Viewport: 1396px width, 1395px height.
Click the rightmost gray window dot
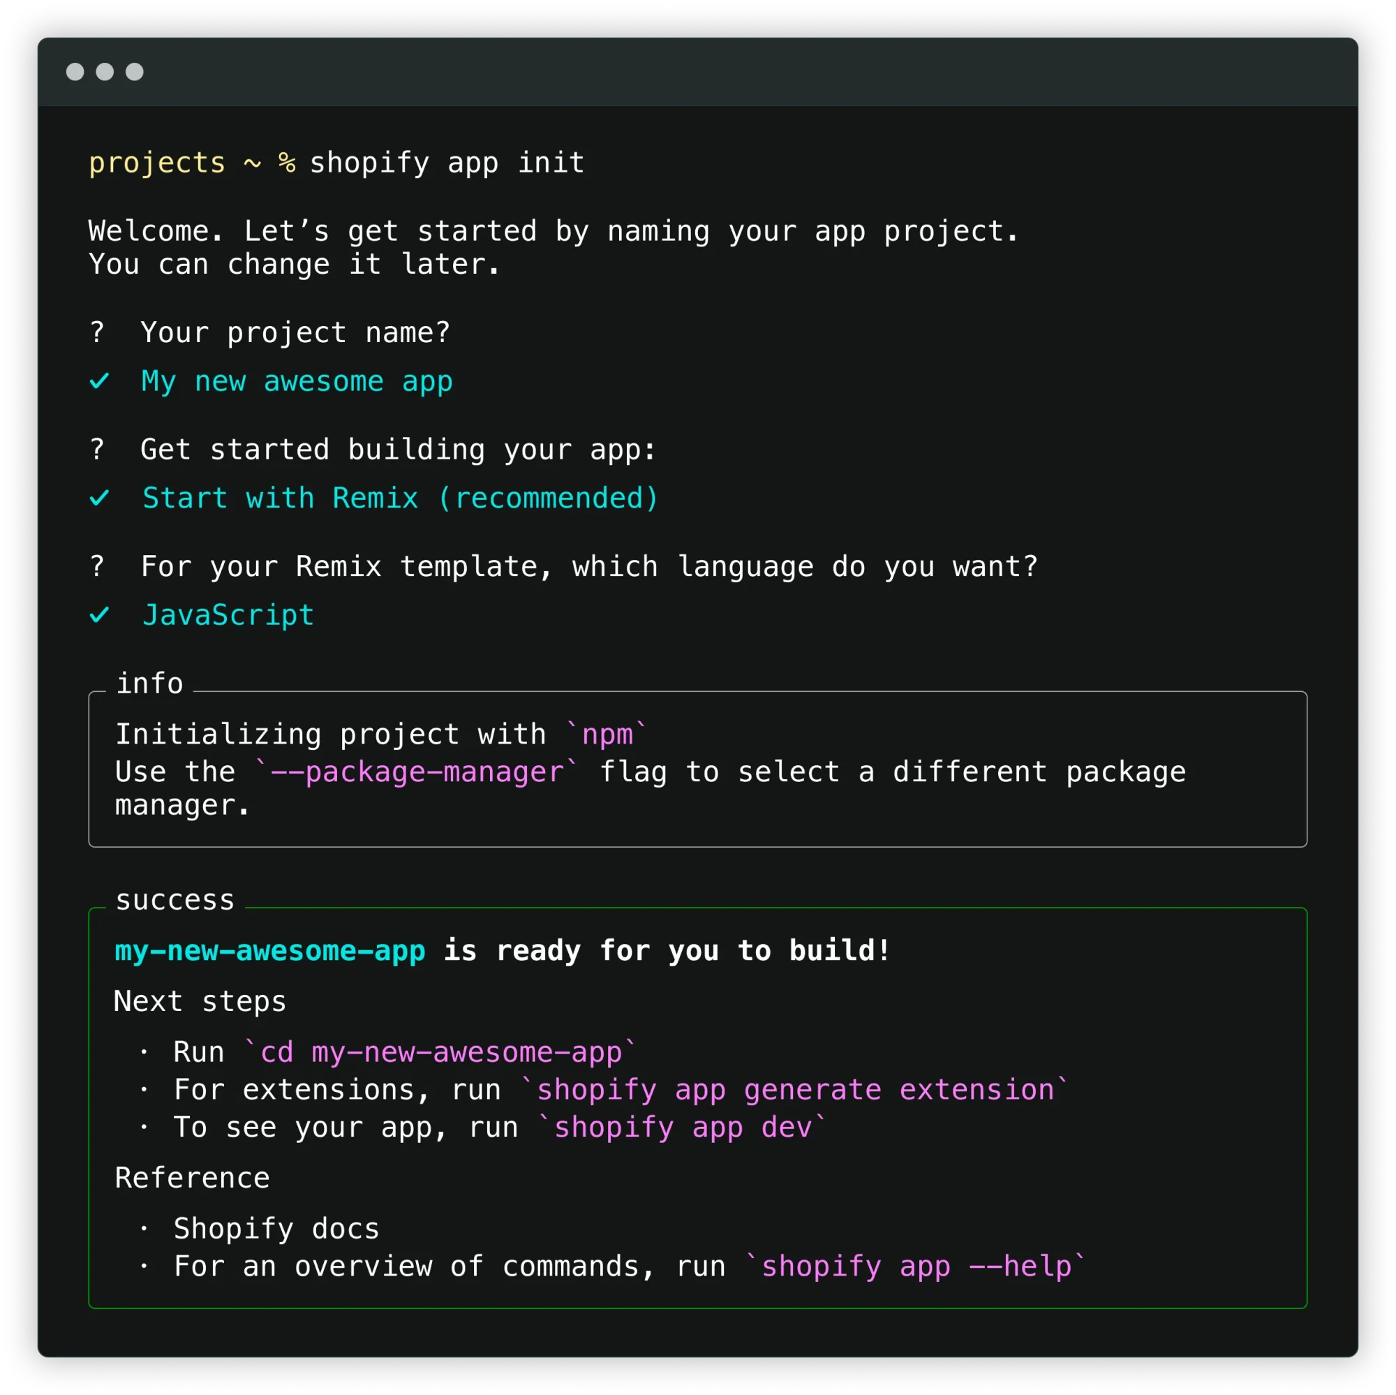click(135, 71)
